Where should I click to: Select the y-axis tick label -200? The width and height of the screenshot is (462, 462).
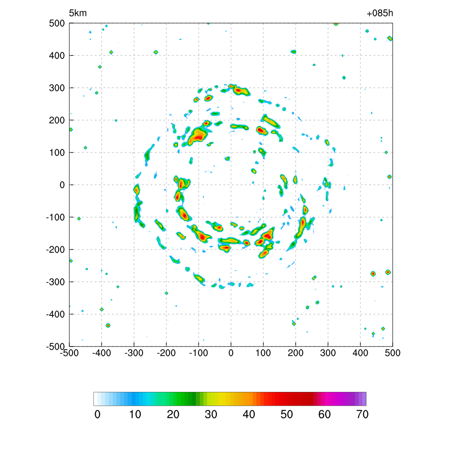pos(55,249)
